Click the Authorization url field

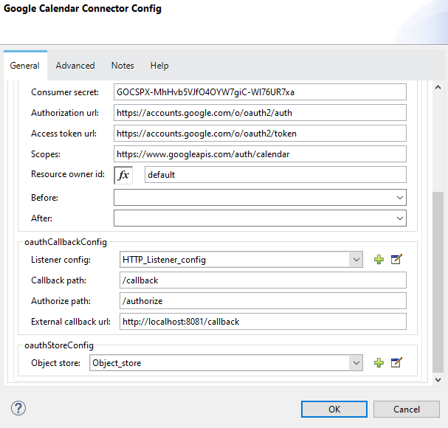click(260, 113)
